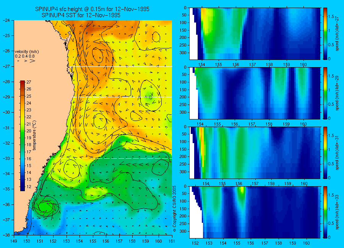Viewport: 344px width, 248px height.
Task: Click the title 'SPINUP4 sfc height @ 0.15m for 12-Nov-1995'
Action: click(92, 9)
